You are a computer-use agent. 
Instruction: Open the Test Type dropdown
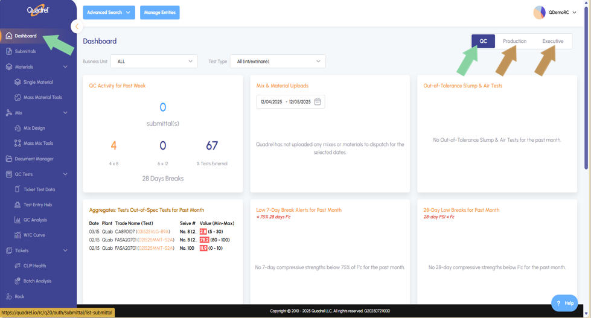pos(278,62)
